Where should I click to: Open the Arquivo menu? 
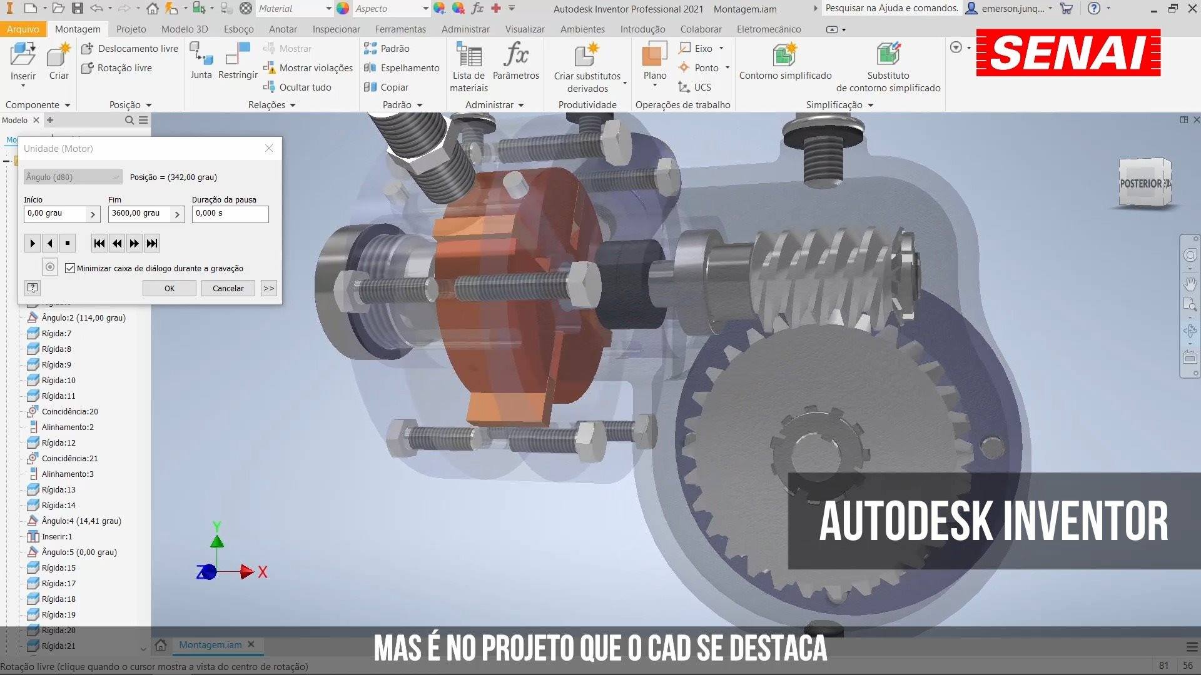(23, 29)
